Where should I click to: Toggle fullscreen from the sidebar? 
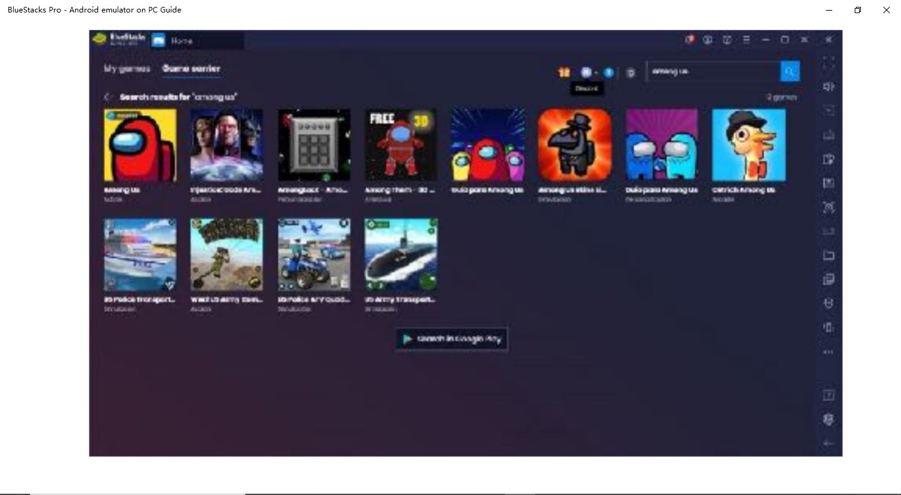coord(828,63)
